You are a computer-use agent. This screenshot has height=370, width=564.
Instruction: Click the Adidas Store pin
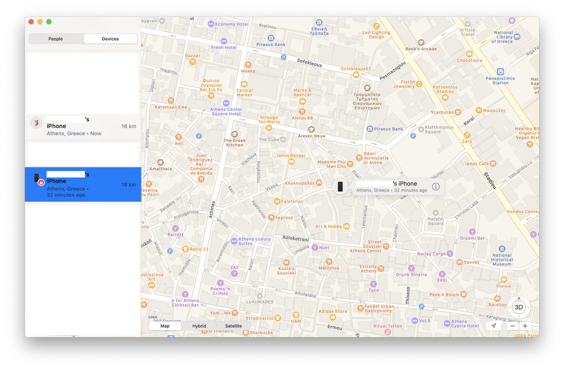pos(333,317)
